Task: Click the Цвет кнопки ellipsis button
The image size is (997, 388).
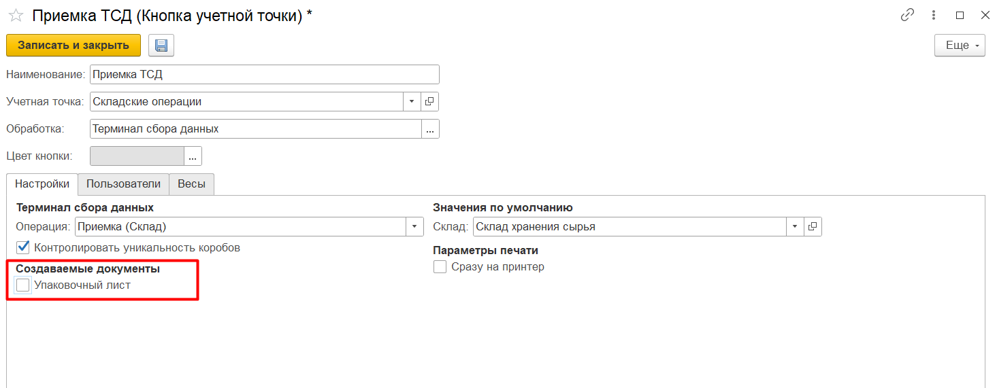Action: pos(193,156)
